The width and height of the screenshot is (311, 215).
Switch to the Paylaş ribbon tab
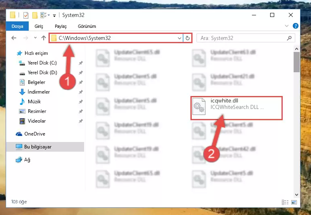tap(61, 26)
